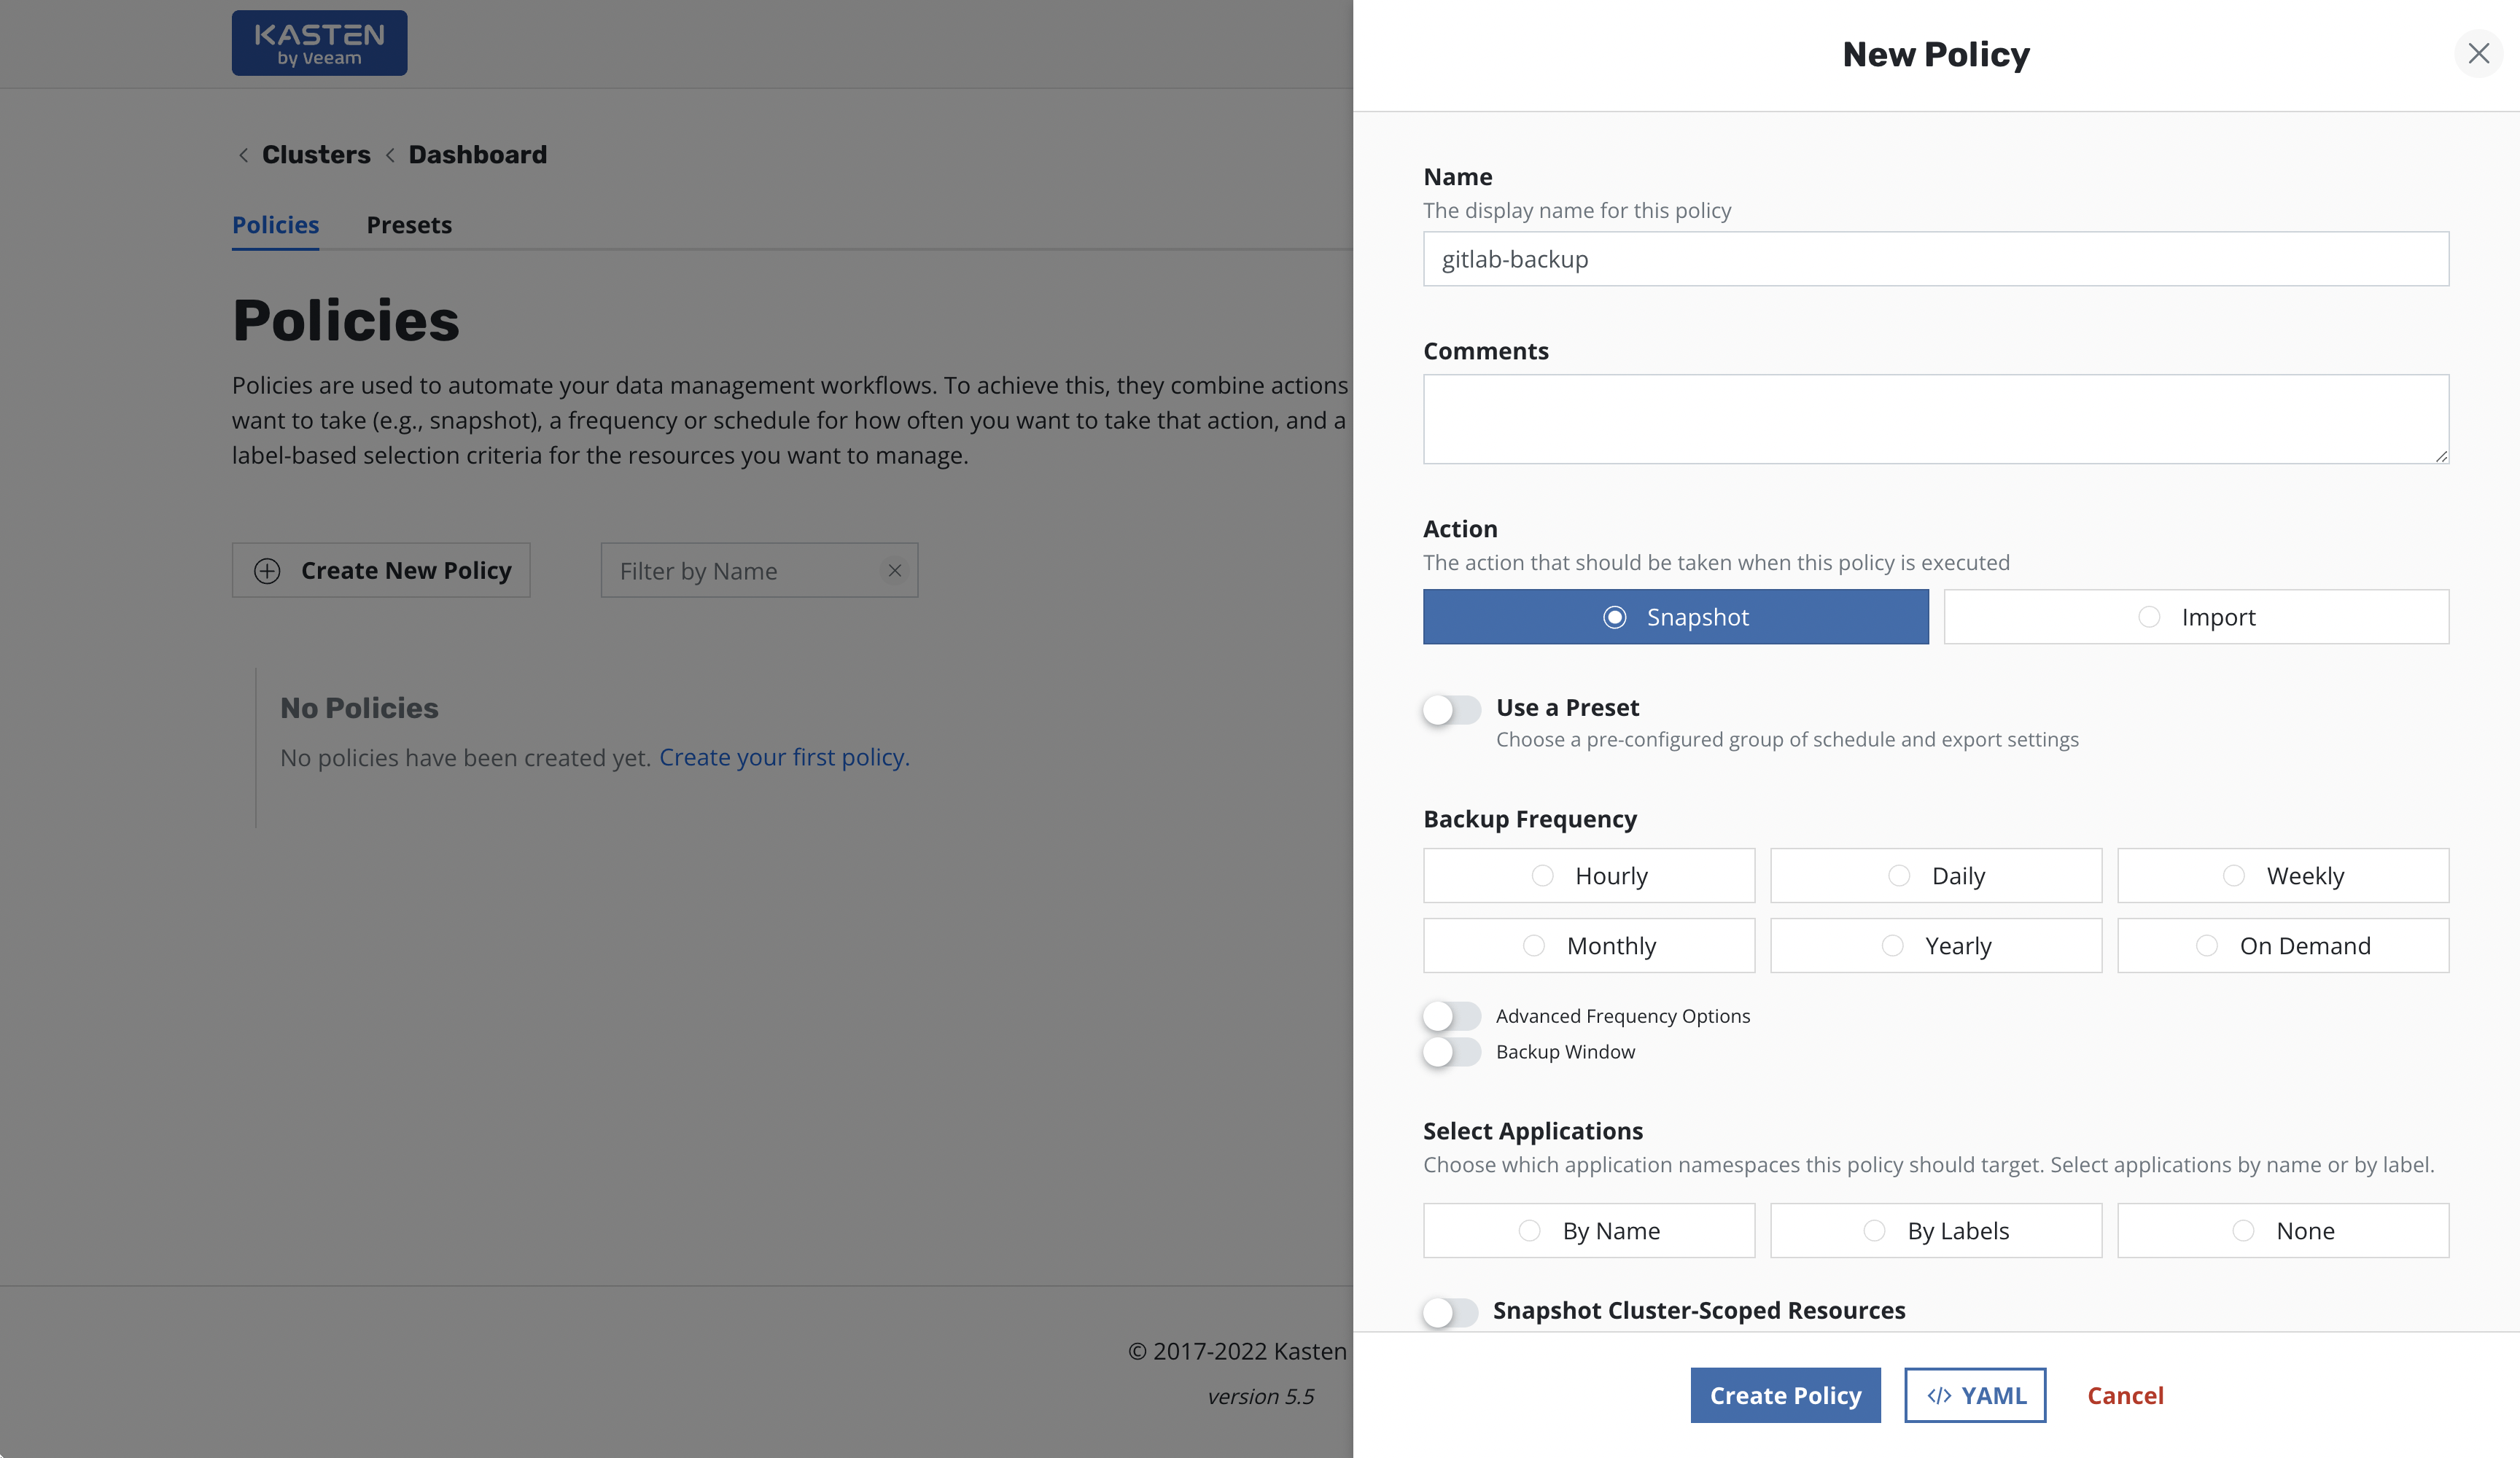Select applications By Labels
Screen dimensions: 2520x1458
coord(1935,1230)
